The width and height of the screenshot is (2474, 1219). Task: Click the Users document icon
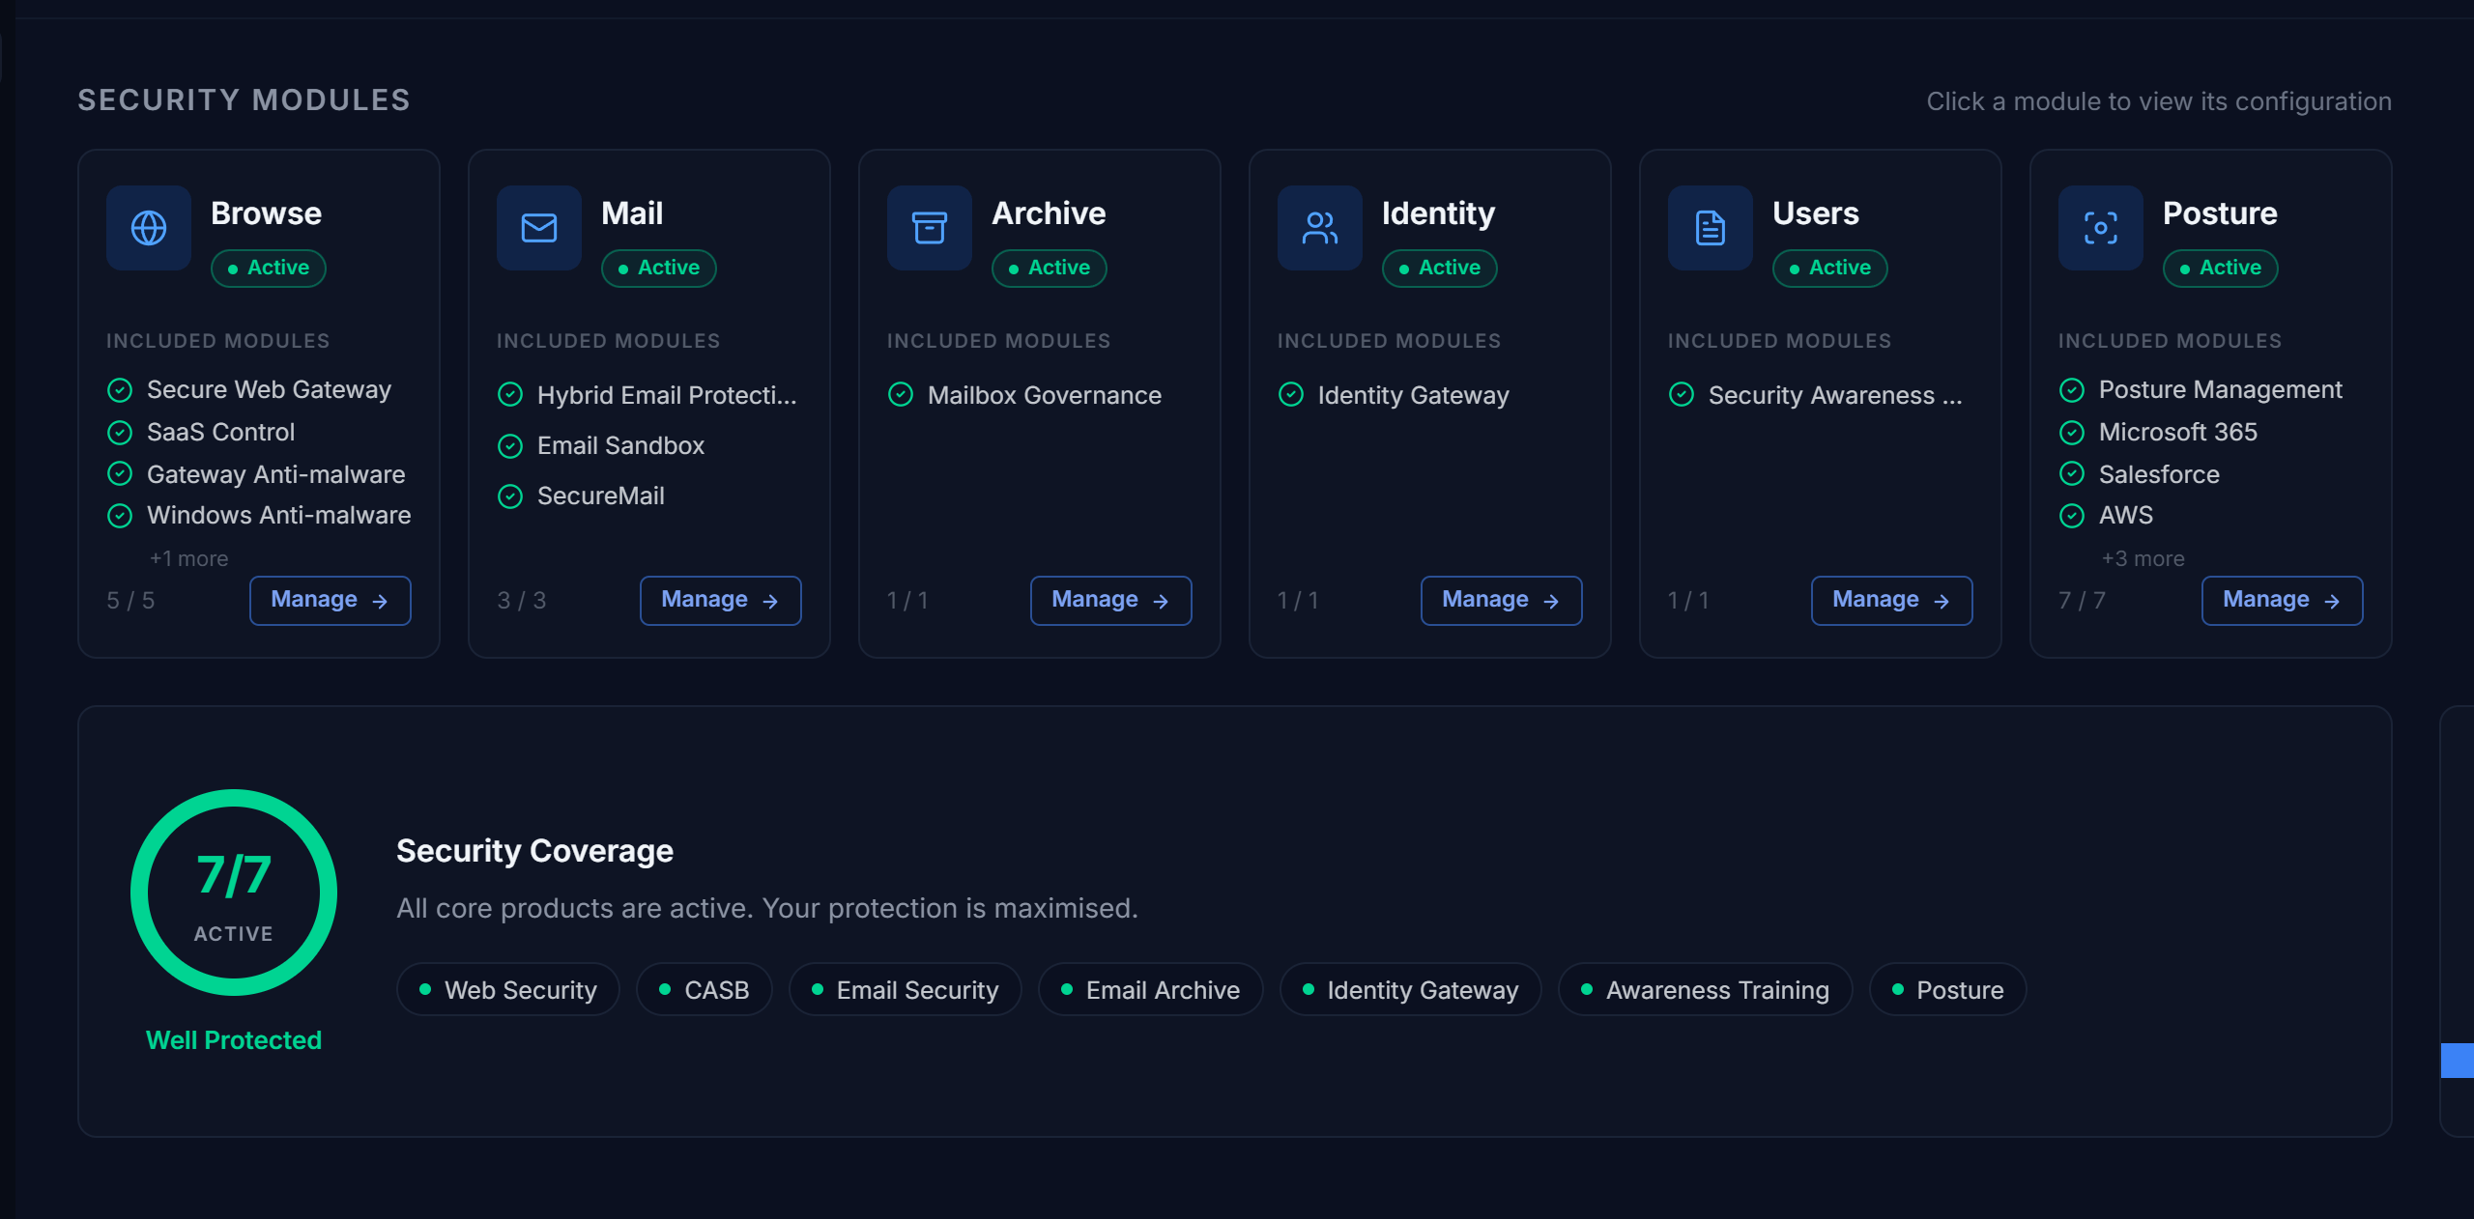1711,228
